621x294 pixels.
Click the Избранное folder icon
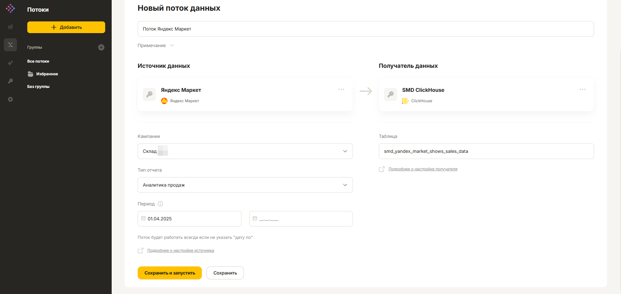31,74
